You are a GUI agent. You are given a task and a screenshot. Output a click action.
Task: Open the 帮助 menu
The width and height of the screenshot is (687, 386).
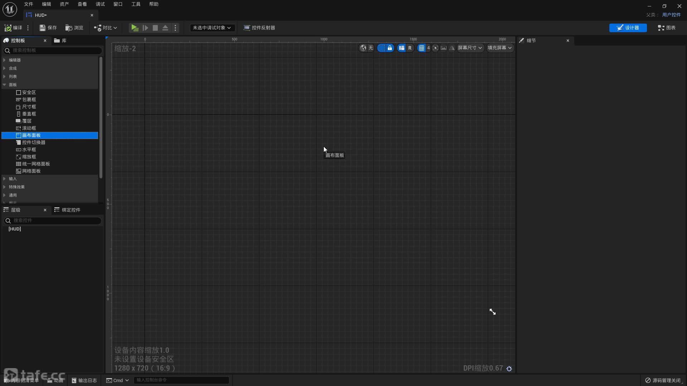(x=154, y=4)
